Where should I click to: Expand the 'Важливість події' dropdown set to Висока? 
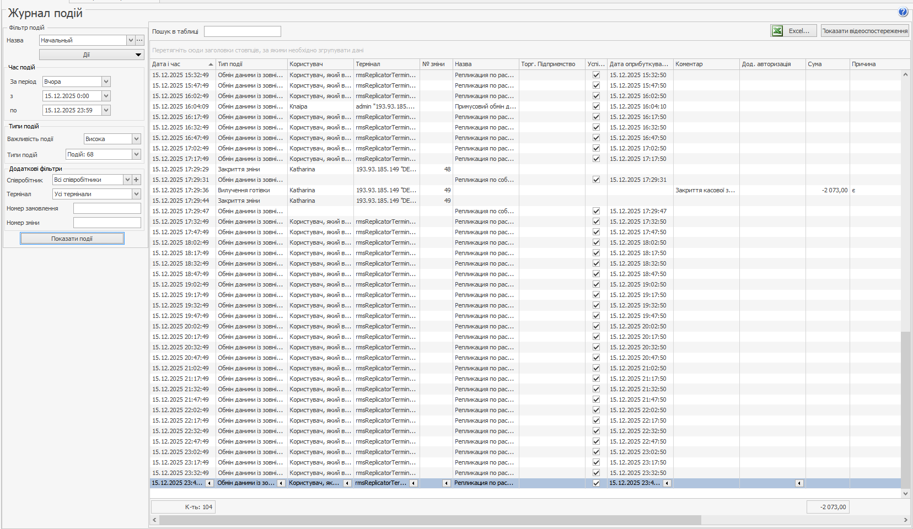[136, 139]
